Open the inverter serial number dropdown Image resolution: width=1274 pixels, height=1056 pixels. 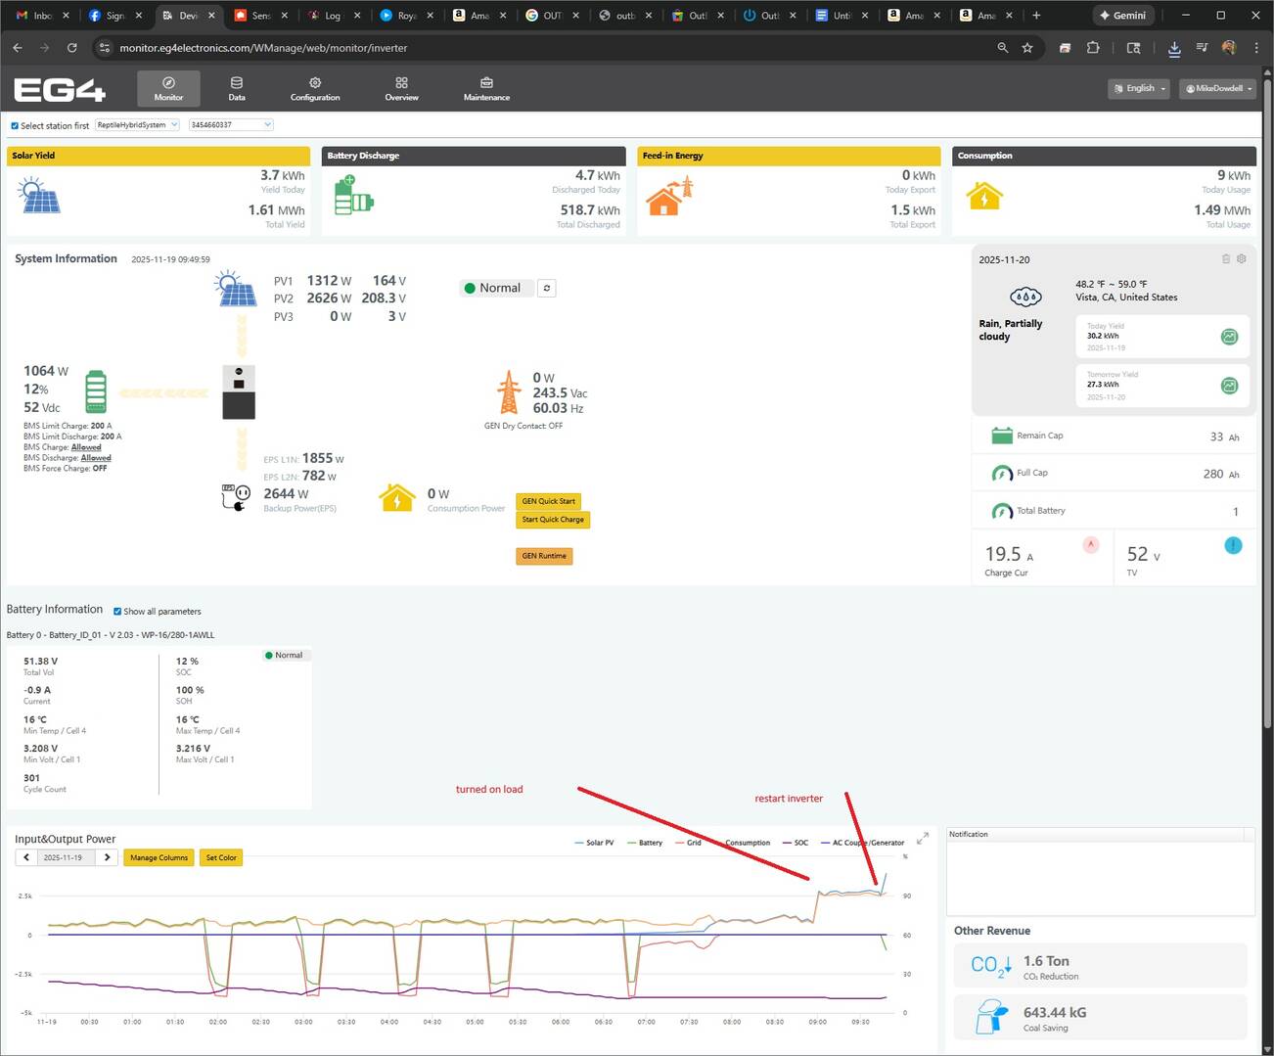[x=231, y=125]
